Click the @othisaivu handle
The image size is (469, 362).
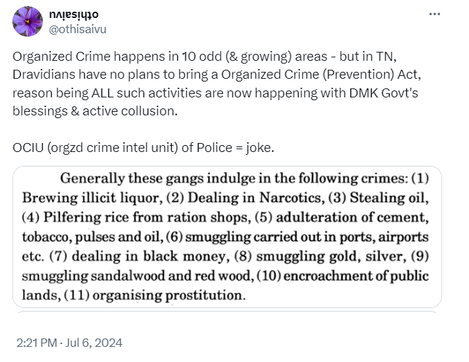click(x=78, y=29)
